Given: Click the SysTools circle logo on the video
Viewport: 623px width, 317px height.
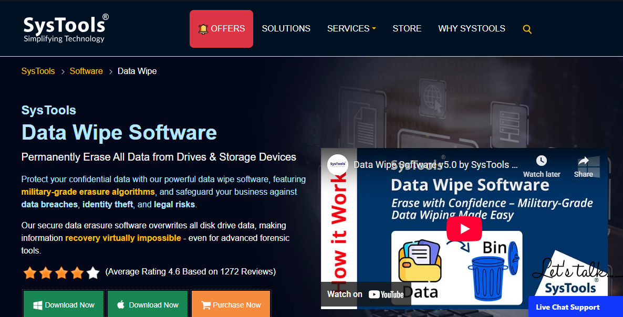Looking at the screenshot, I should [x=338, y=164].
